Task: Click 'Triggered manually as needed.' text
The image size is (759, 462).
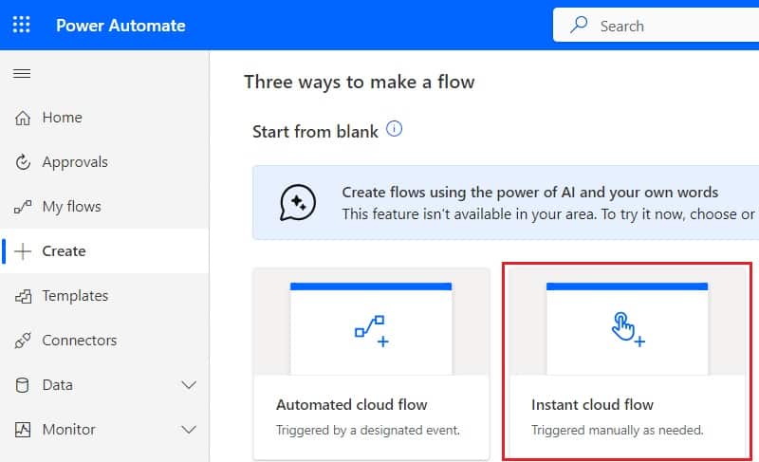Action: (x=618, y=430)
